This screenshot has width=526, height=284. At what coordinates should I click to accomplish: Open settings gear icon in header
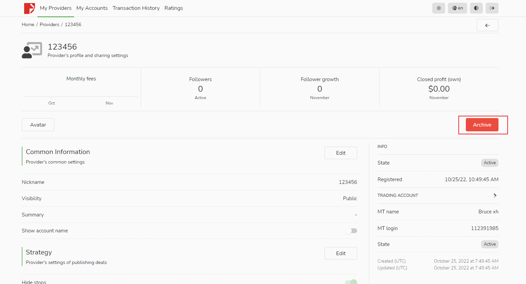point(438,8)
